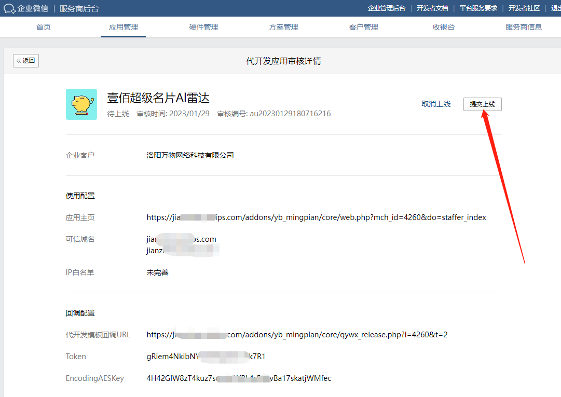Visit the 开发者社区 link
Image resolution: width=561 pixels, height=397 pixels.
[524, 8]
